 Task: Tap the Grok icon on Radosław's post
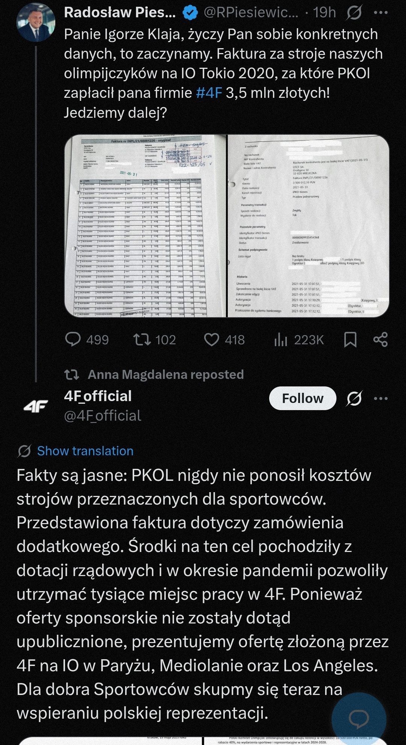coord(354,13)
